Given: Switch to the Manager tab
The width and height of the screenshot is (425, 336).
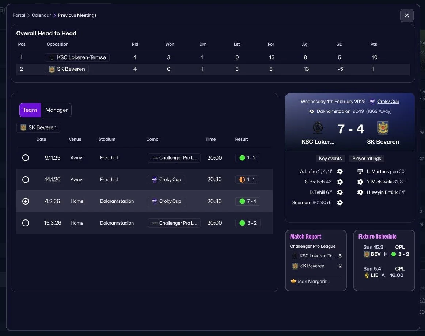Looking at the screenshot, I should point(56,110).
